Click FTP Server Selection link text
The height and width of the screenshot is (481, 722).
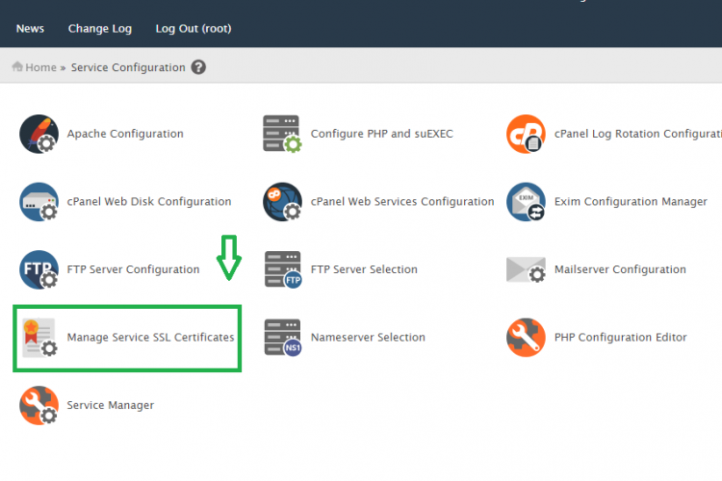point(364,269)
